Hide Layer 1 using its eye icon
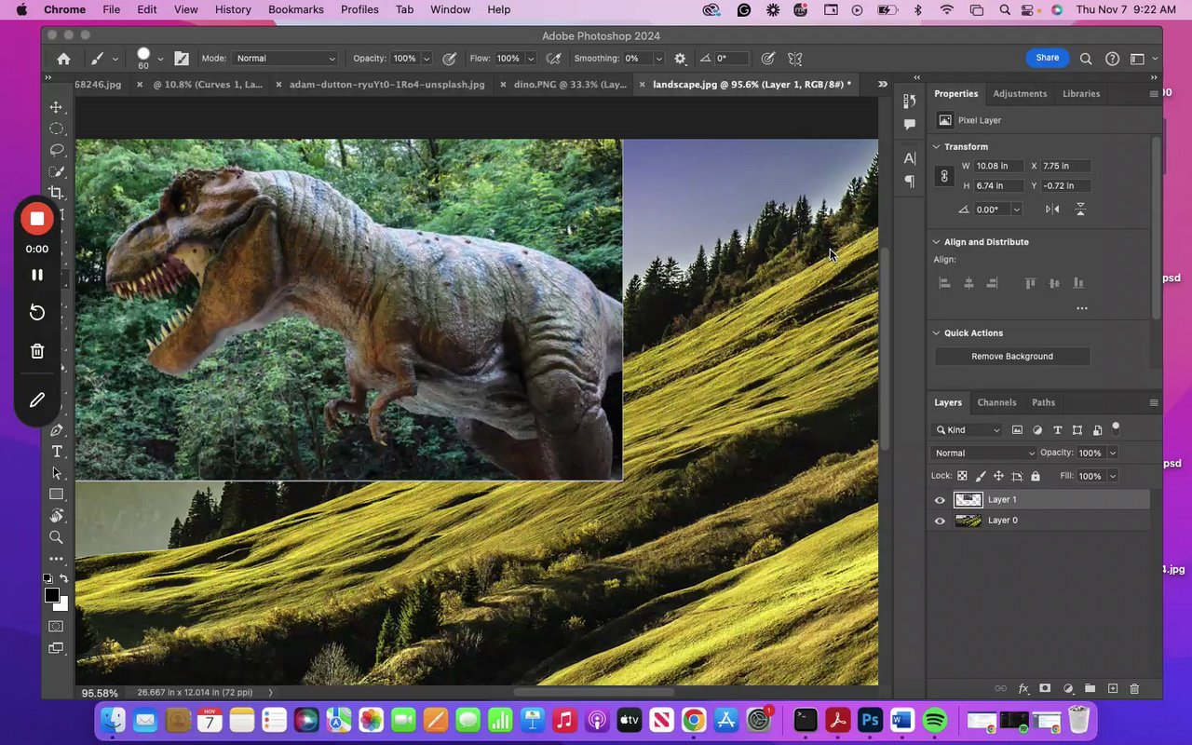The width and height of the screenshot is (1192, 745). pyautogui.click(x=940, y=500)
